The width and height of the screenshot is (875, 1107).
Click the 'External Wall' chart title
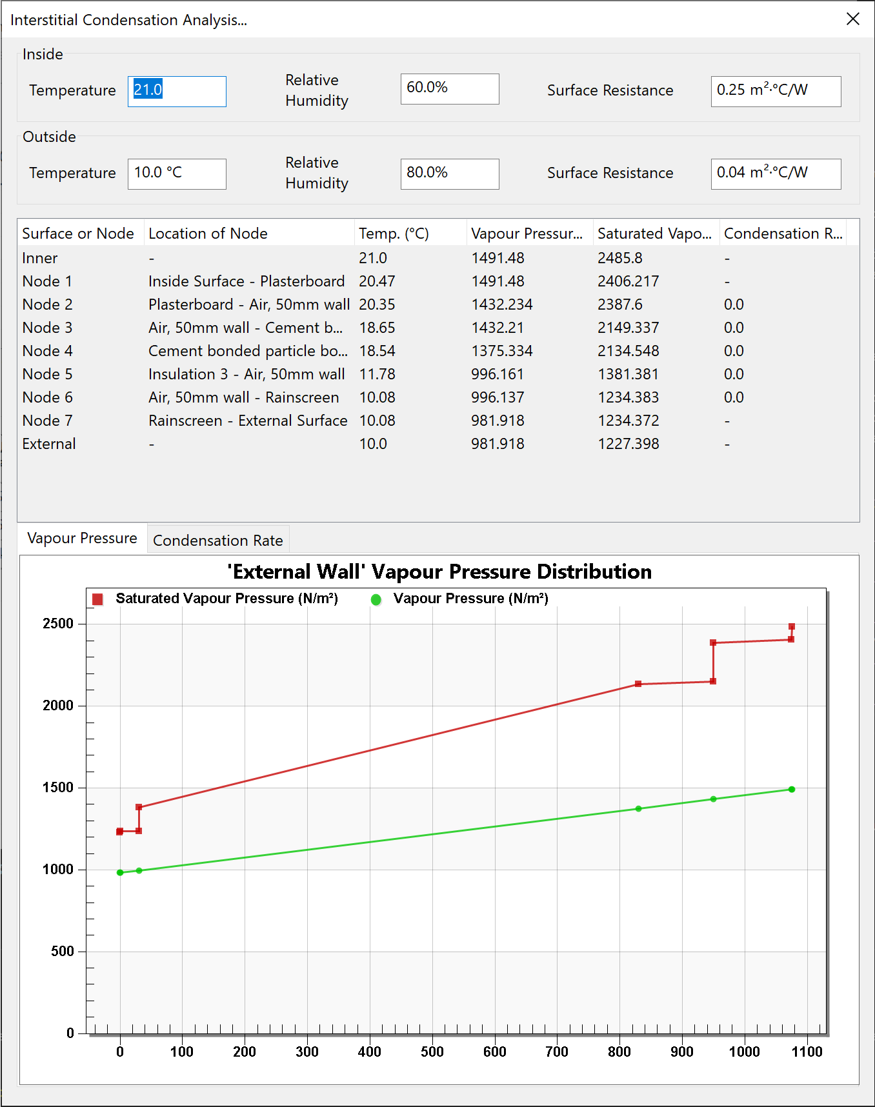pos(439,572)
